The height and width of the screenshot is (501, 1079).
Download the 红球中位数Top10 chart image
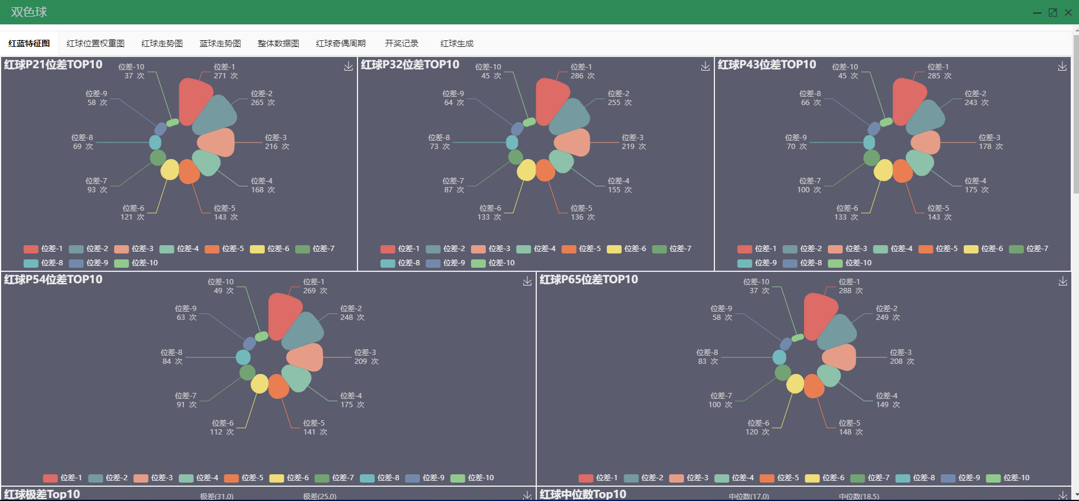[x=1063, y=496]
